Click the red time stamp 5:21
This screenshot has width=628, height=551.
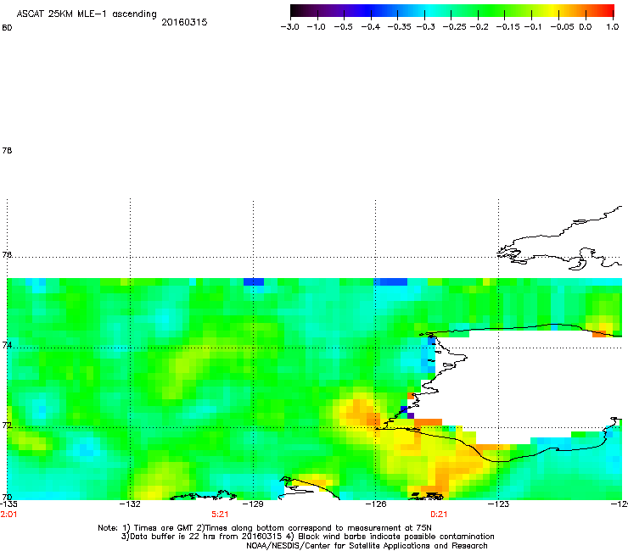tap(220, 515)
